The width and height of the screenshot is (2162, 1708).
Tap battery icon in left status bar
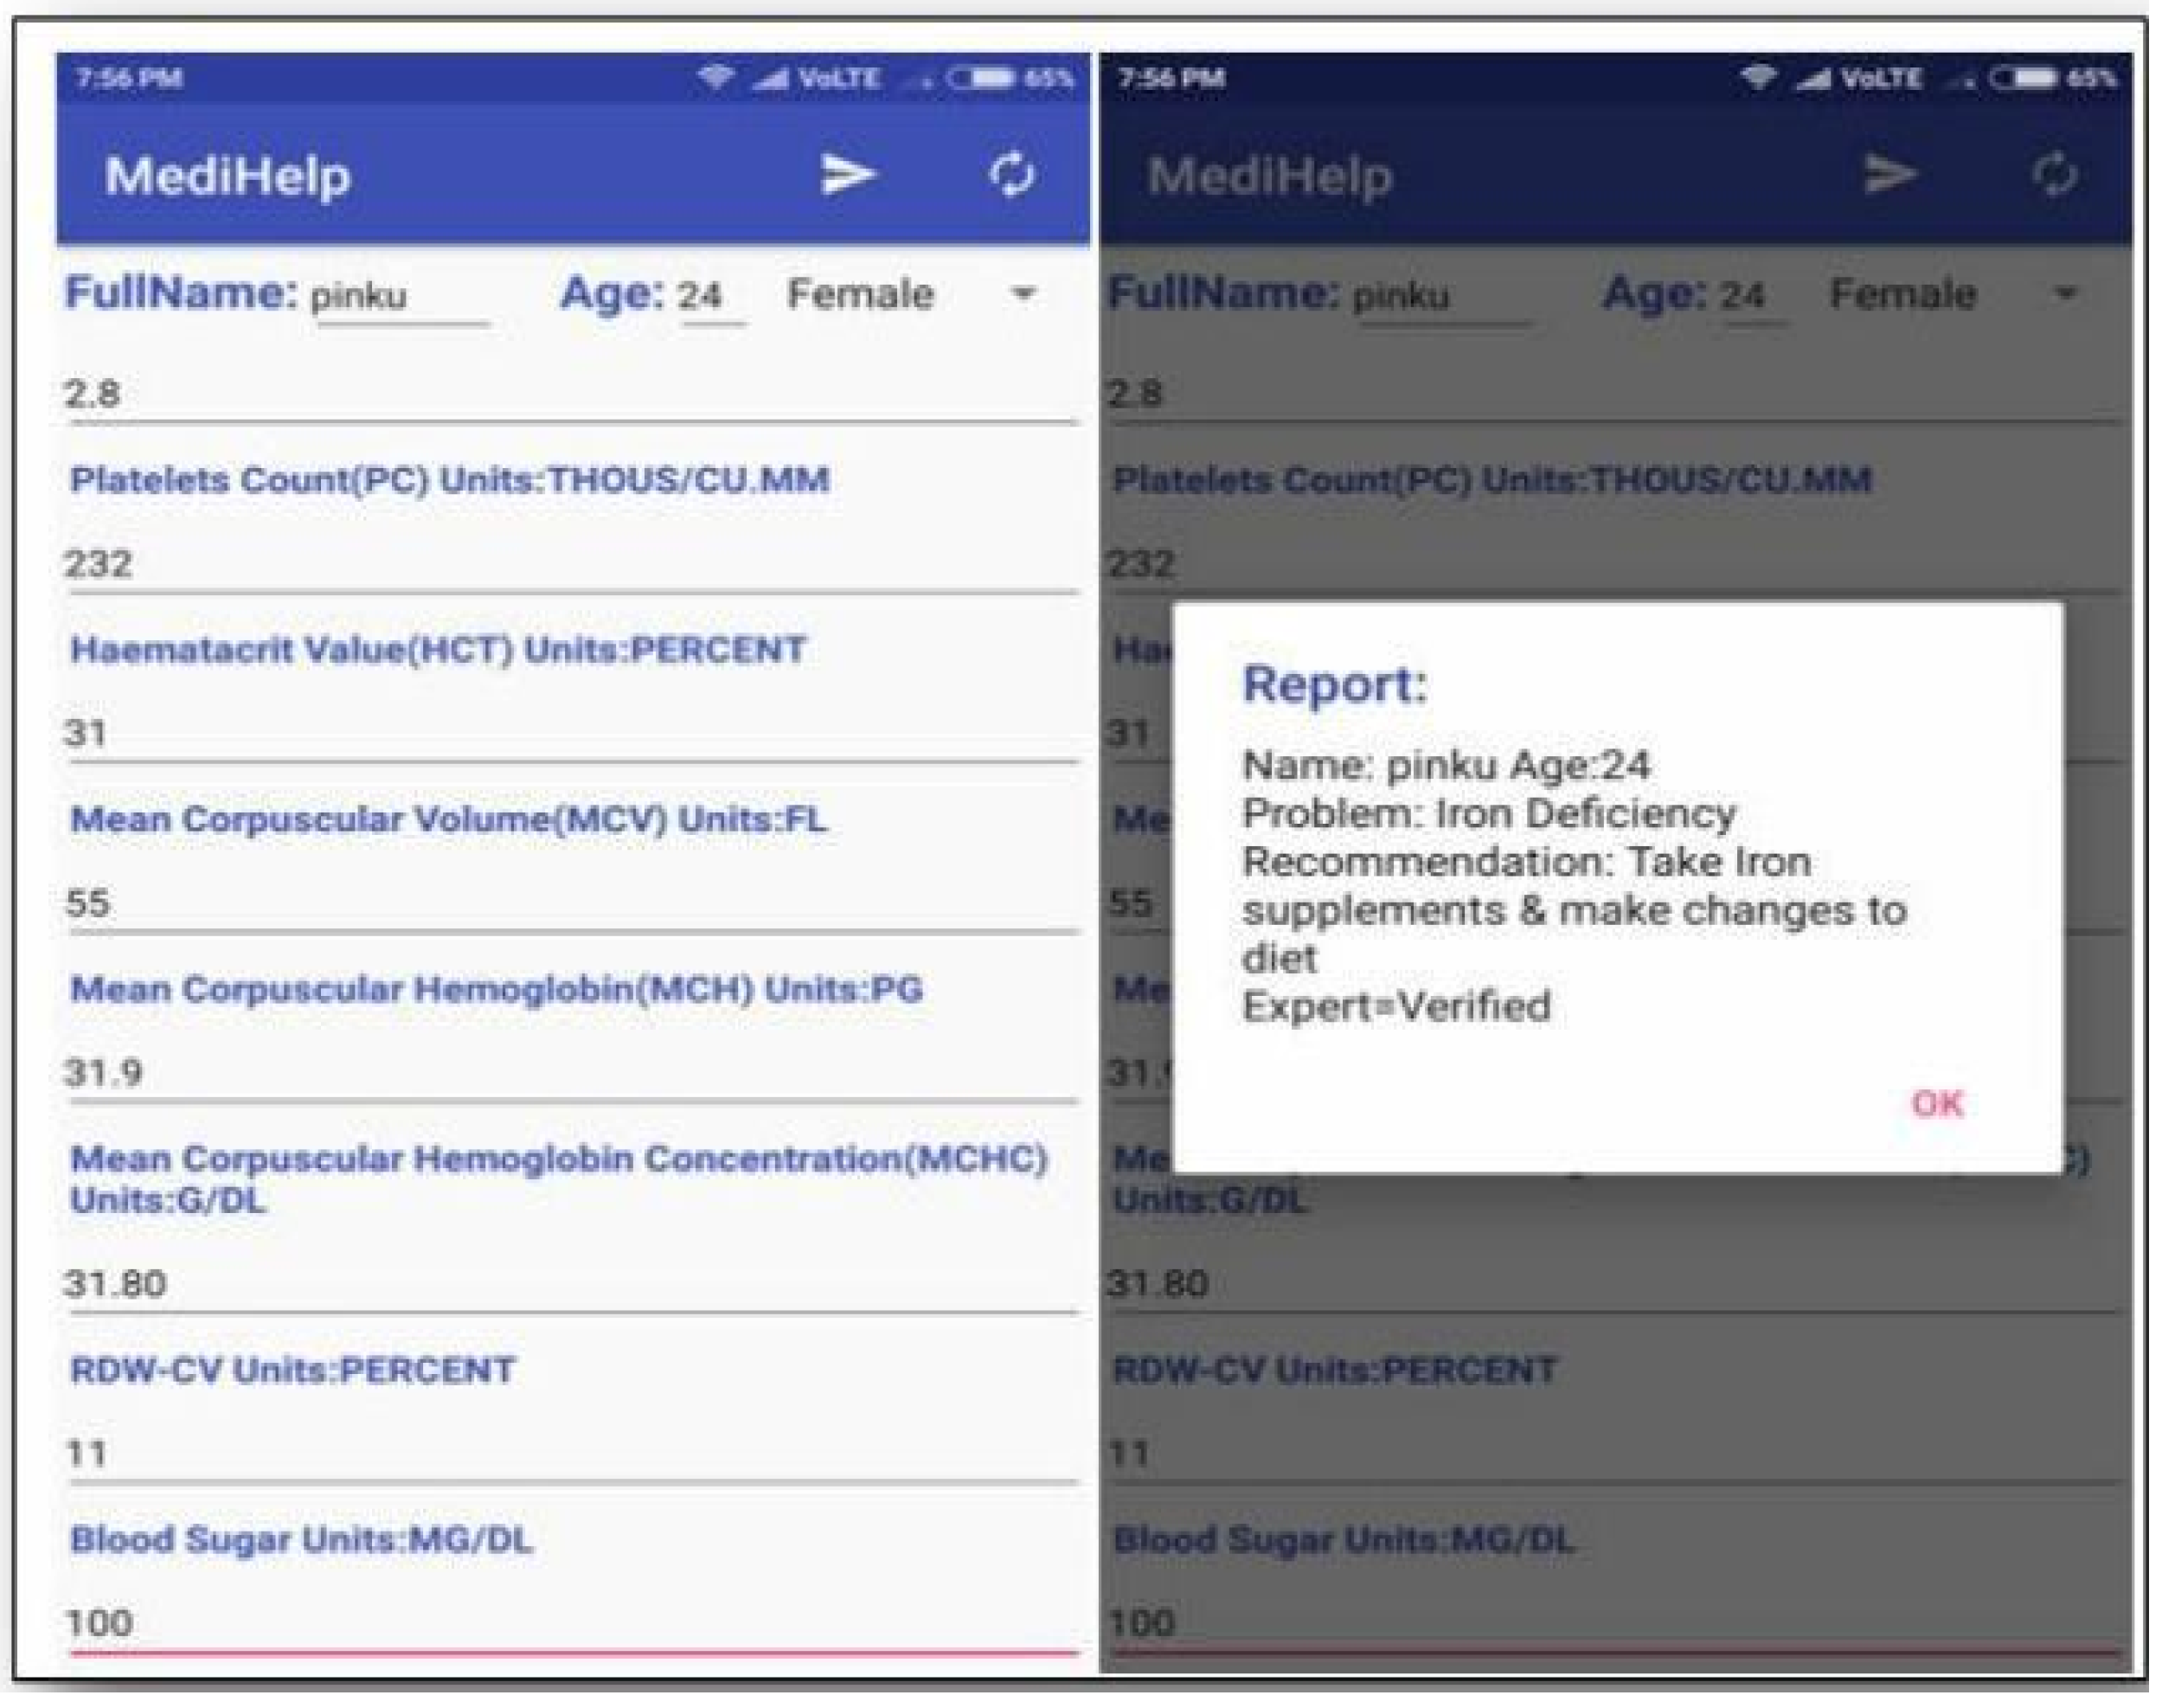pyautogui.click(x=981, y=78)
